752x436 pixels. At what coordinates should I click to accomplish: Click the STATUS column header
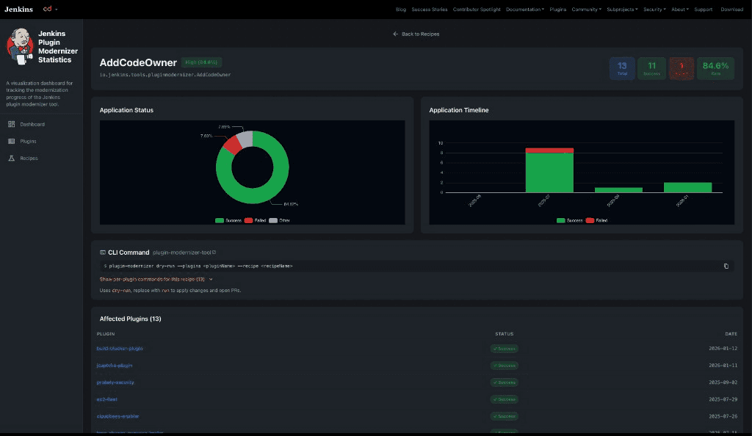504,334
